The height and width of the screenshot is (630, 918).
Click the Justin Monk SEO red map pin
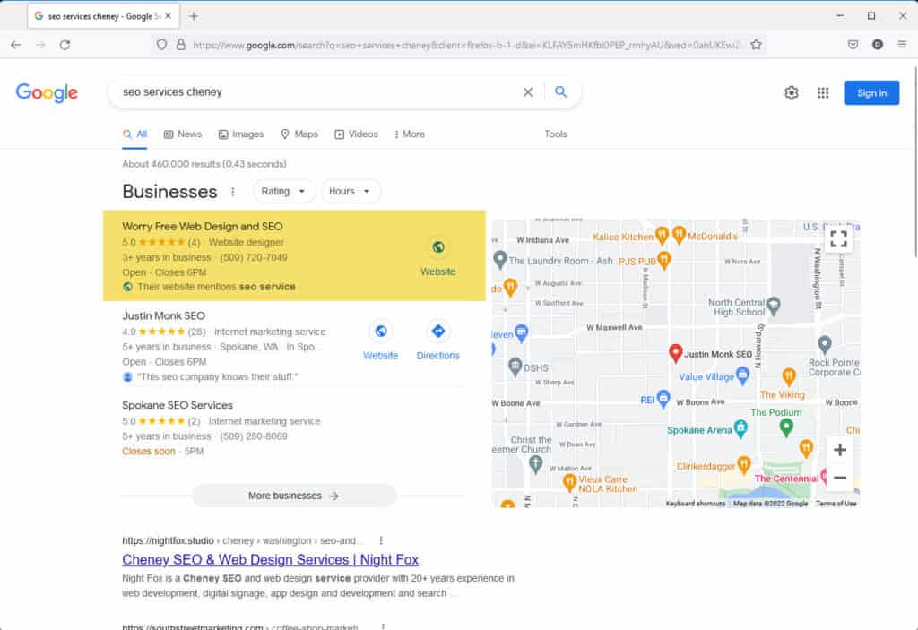point(676,353)
